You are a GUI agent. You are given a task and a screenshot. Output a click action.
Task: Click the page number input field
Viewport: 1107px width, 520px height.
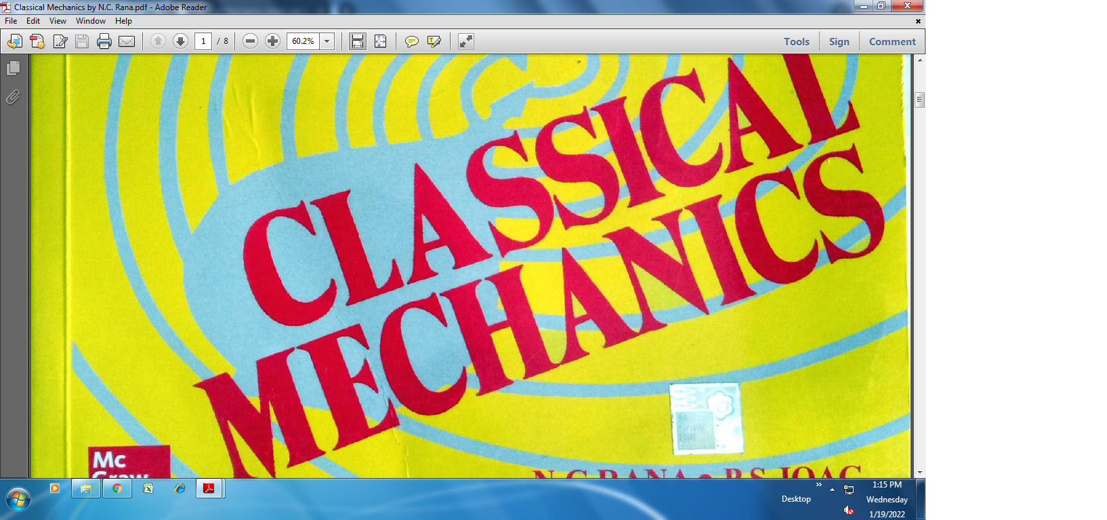[x=203, y=41]
